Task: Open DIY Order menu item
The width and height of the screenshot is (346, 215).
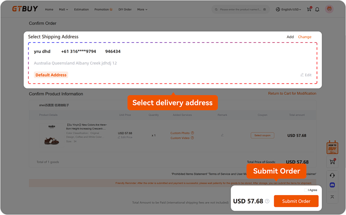Action: coord(125,10)
